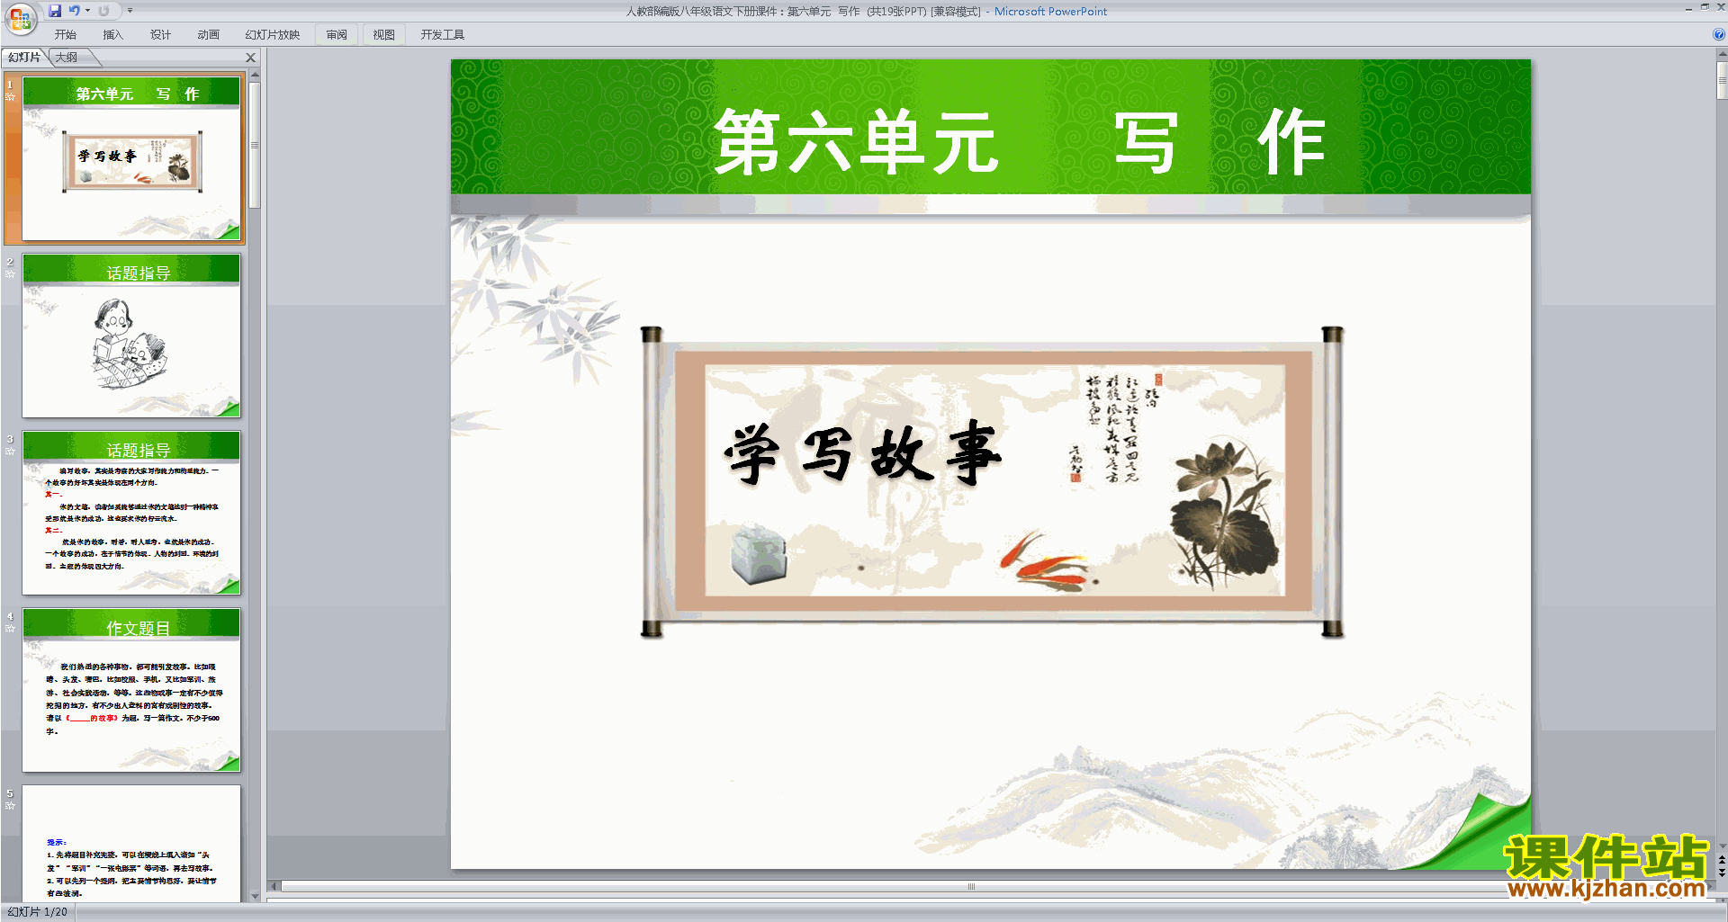Select slide 5 thumbnail with 提示 text
Screen dimensions: 1728x922
pyautogui.click(x=131, y=844)
